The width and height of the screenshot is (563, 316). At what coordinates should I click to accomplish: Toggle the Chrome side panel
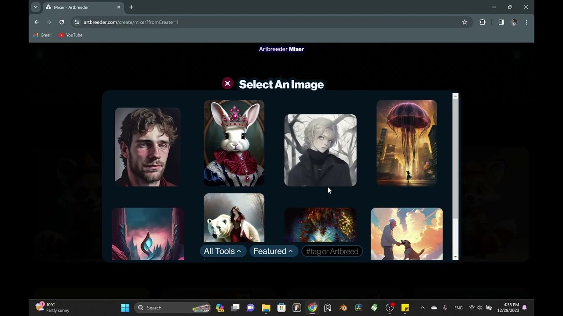point(501,22)
